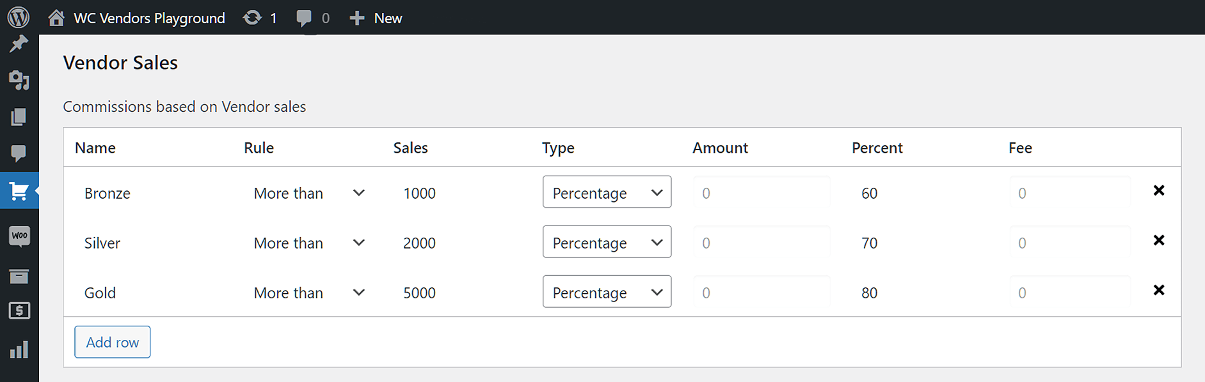The width and height of the screenshot is (1205, 382).
Task: Open the updates icon in admin bar
Action: pos(253,18)
